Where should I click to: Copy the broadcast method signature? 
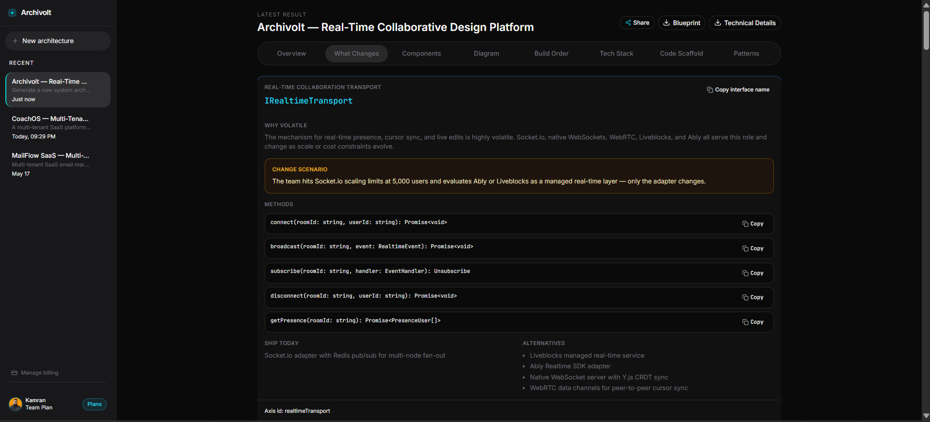(x=753, y=249)
